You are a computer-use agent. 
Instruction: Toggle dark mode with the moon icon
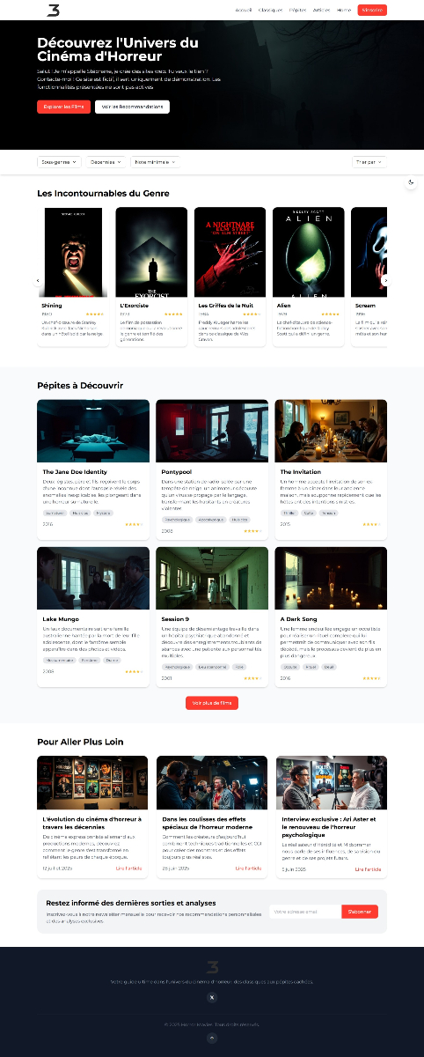click(412, 182)
